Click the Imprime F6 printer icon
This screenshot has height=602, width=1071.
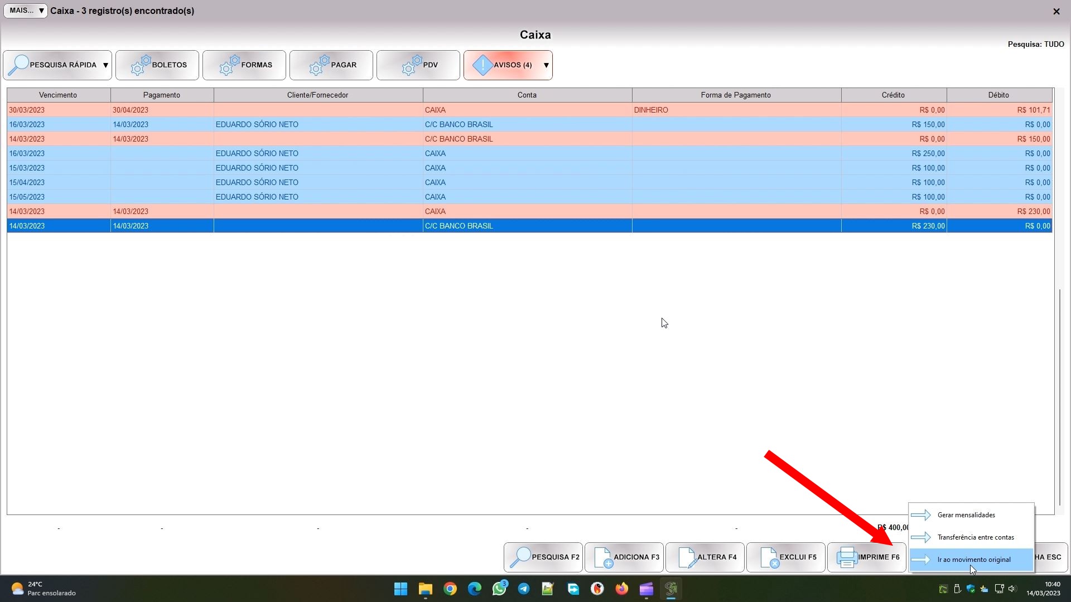pyautogui.click(x=847, y=557)
